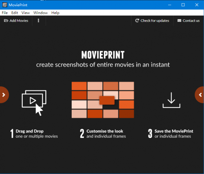Click the dark brown bottom-right grid tile
Screen dimensions: 204x174
click(x=126, y=114)
